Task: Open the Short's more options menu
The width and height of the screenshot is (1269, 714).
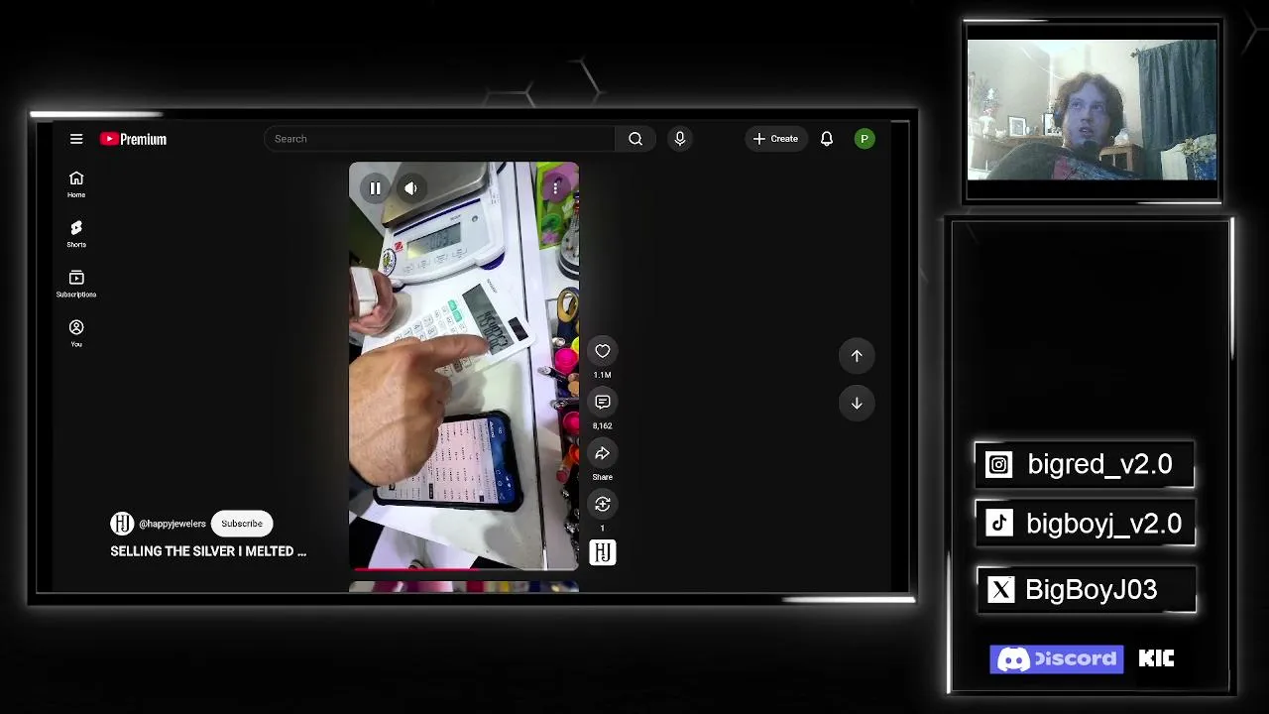Action: click(x=556, y=187)
